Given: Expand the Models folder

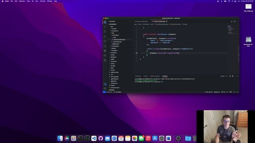Looking at the screenshot, I should tap(114, 48).
